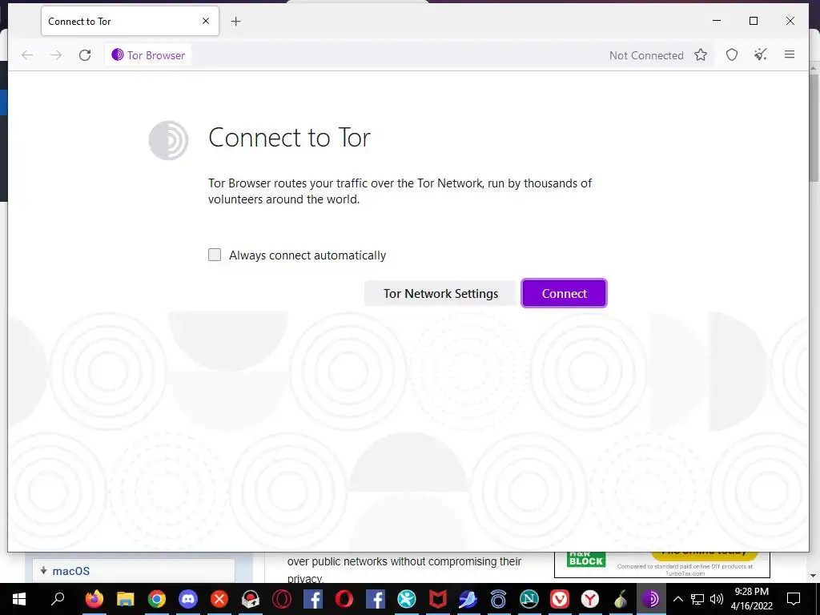
Task: Show hidden system tray icons
Action: pyautogui.click(x=677, y=599)
